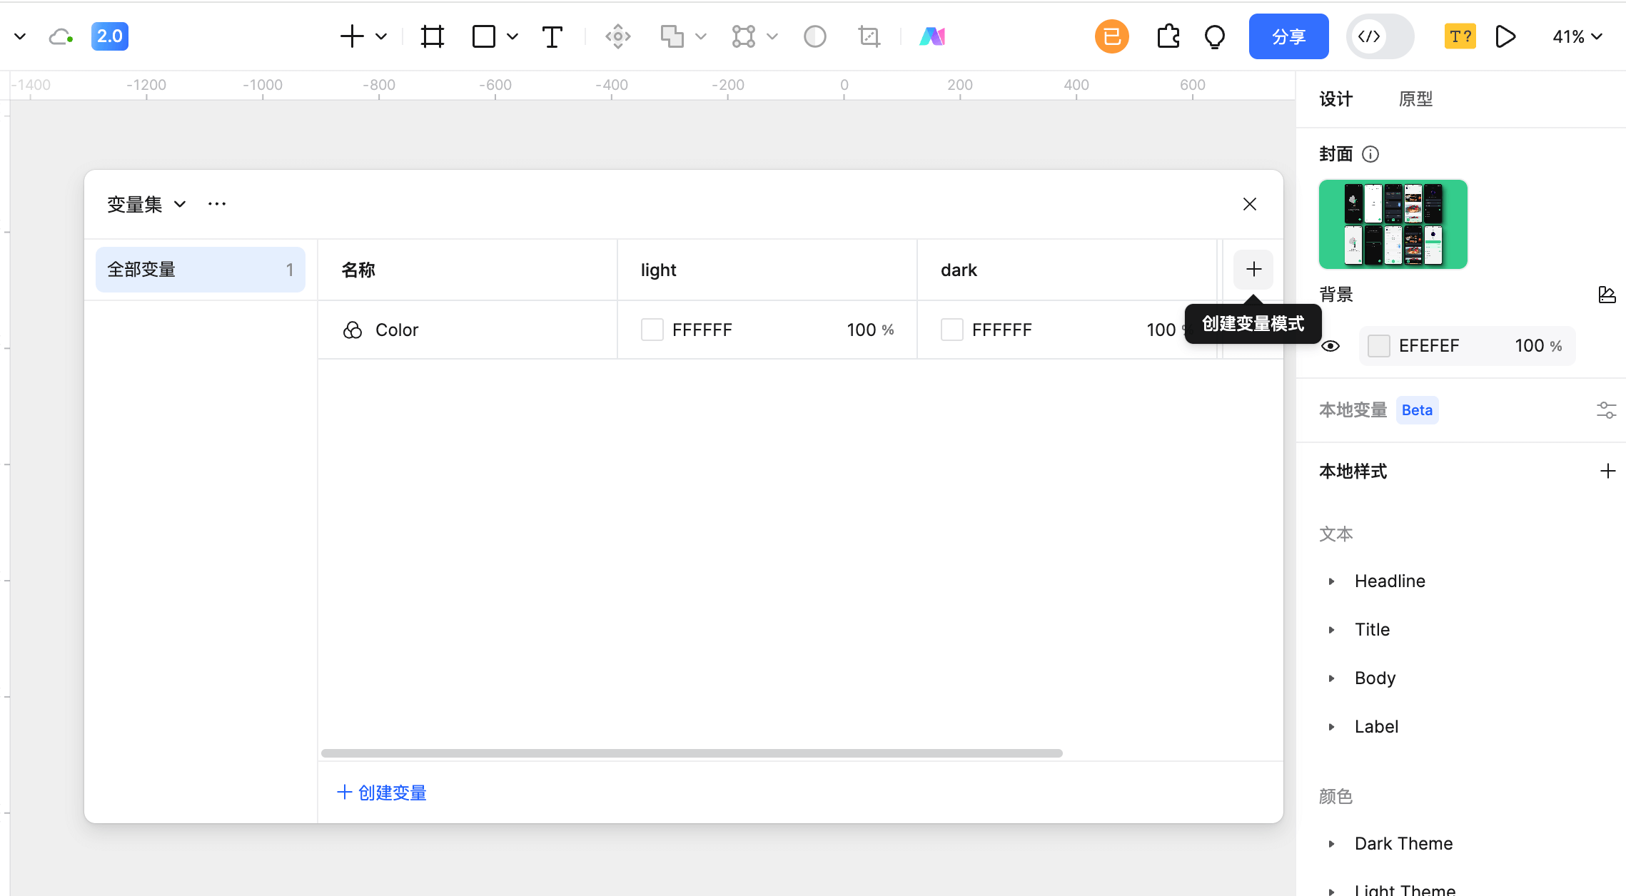Click the cover thumbnail image
The image size is (1626, 896).
click(x=1393, y=224)
